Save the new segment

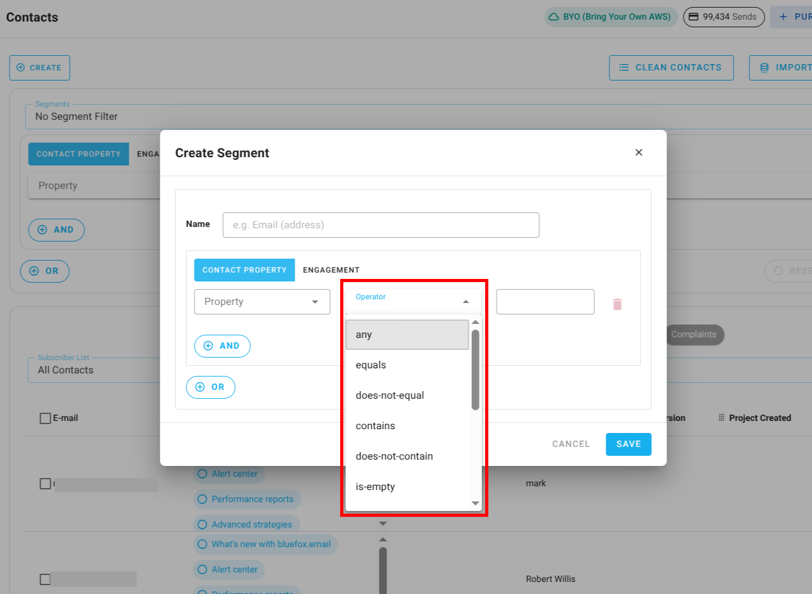click(x=628, y=444)
